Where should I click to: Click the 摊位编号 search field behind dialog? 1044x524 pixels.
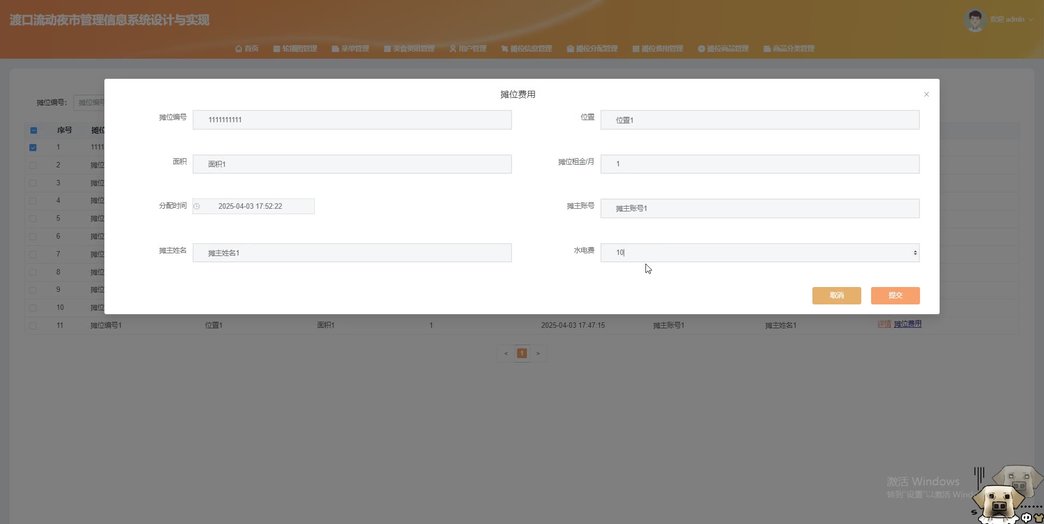coord(89,102)
